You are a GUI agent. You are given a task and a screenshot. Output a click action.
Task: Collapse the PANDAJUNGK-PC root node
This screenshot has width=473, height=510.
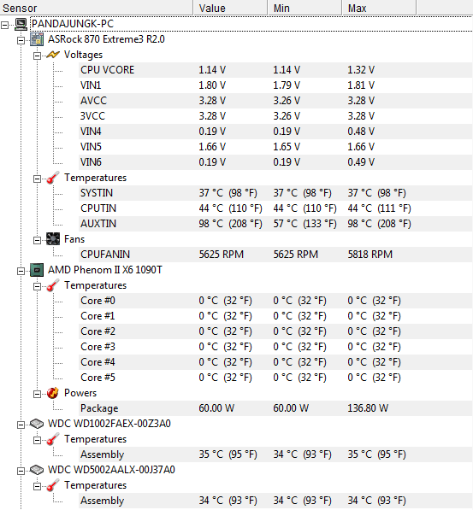(5, 25)
